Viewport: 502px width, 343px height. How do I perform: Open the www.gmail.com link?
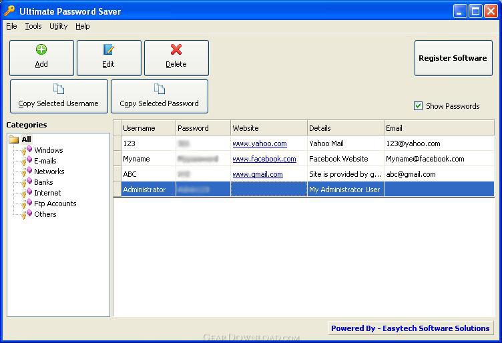258,174
